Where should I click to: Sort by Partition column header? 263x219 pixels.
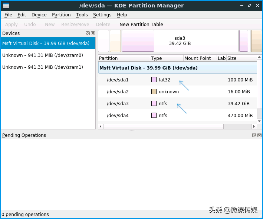(x=124, y=58)
